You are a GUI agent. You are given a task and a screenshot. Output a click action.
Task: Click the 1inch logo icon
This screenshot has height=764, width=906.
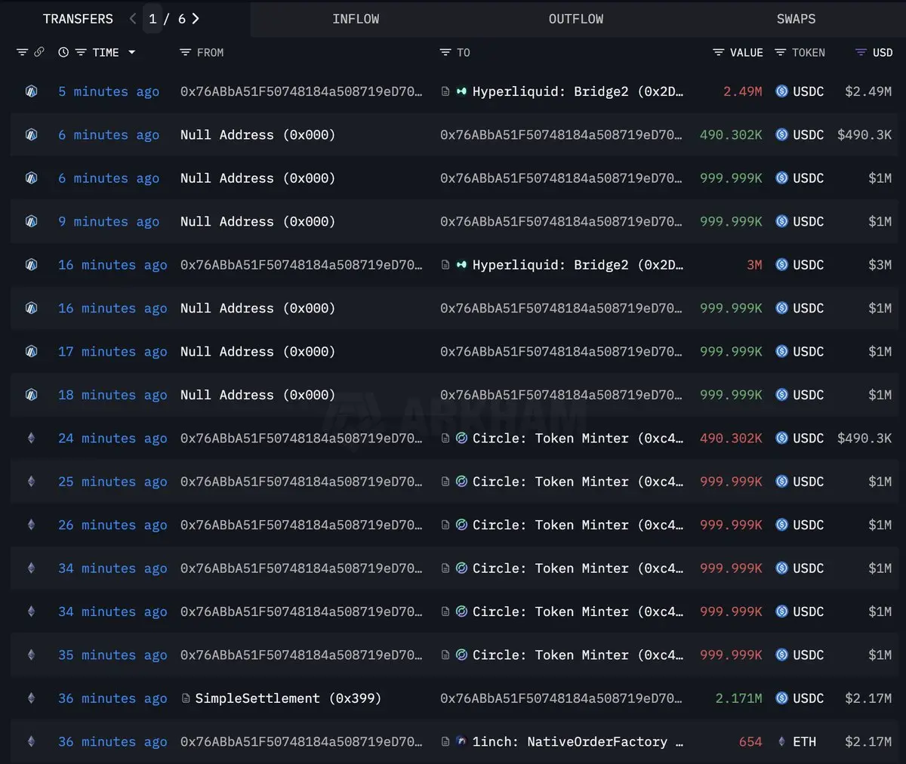[x=461, y=742]
